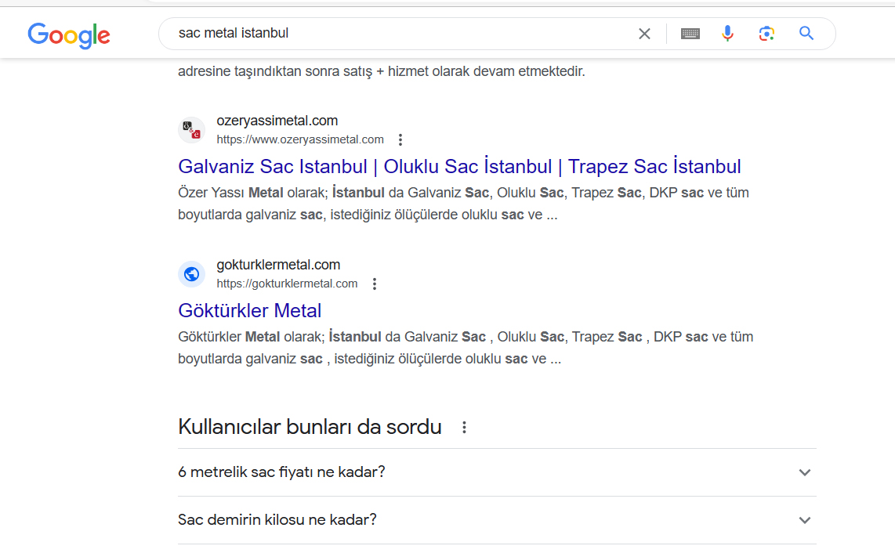Click the question 'Sac demirin kilosu ne kadar?'
This screenshot has height=553, width=895.
click(277, 520)
